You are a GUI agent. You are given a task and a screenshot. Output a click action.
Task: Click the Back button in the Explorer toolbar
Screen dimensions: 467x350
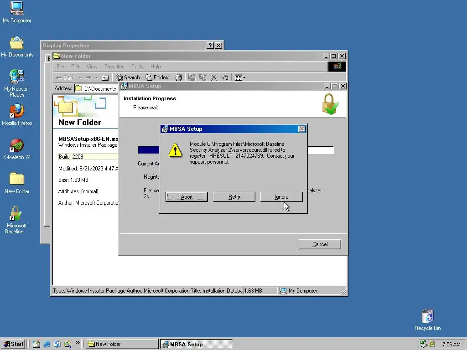(x=66, y=77)
